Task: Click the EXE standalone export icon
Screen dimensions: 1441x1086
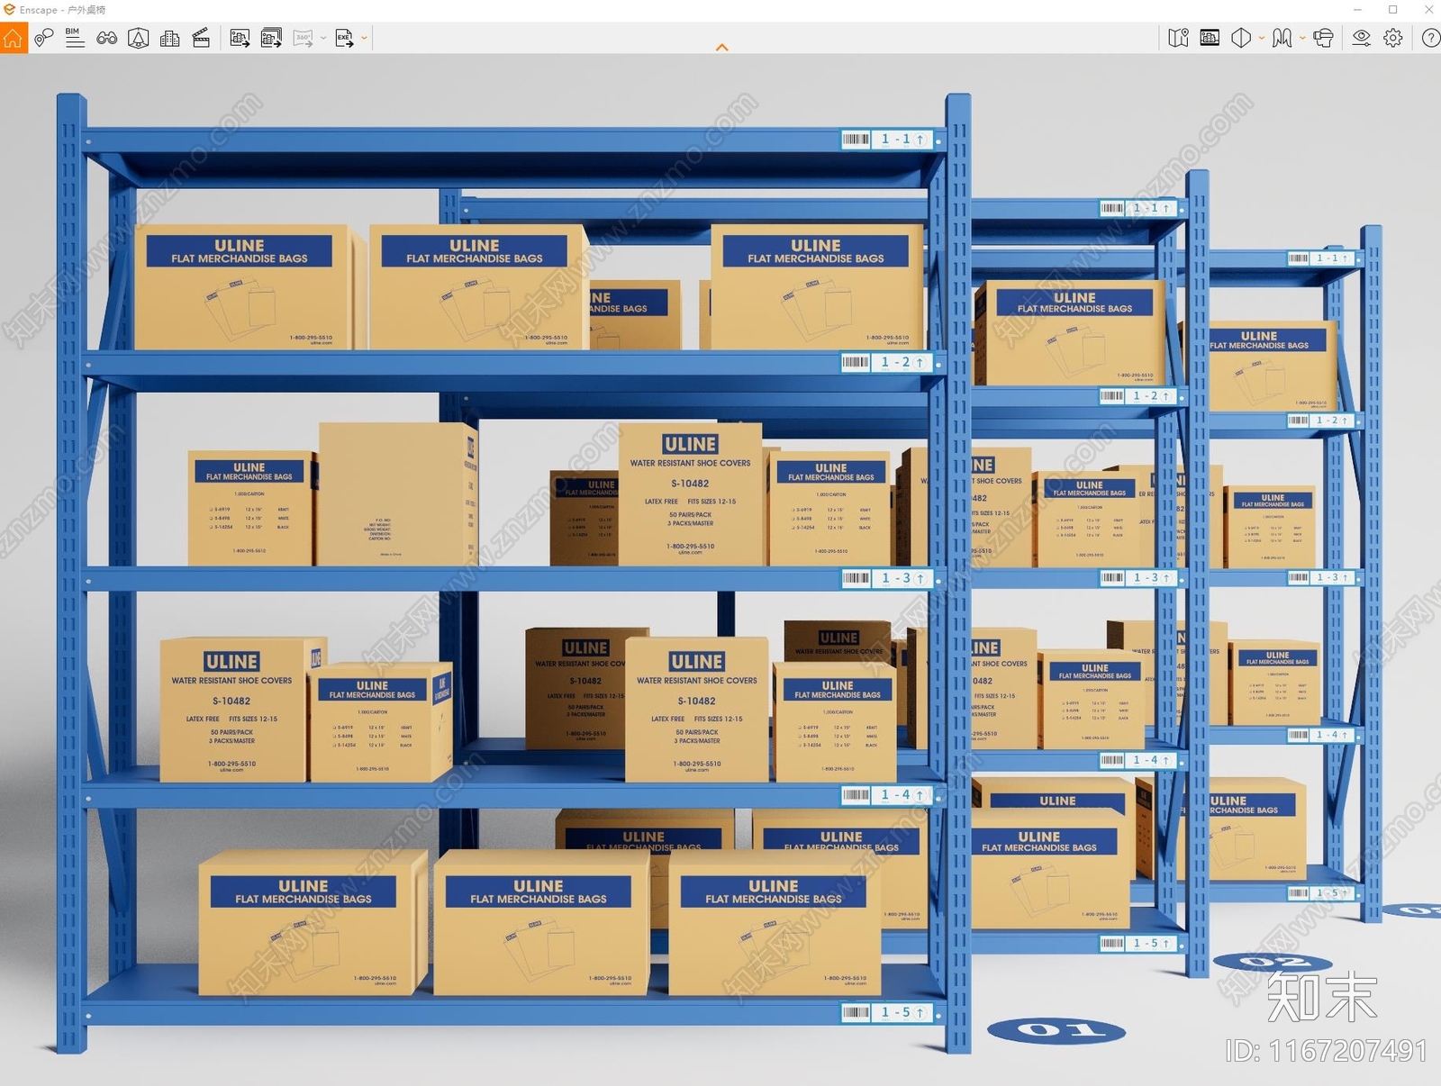Action: click(344, 38)
